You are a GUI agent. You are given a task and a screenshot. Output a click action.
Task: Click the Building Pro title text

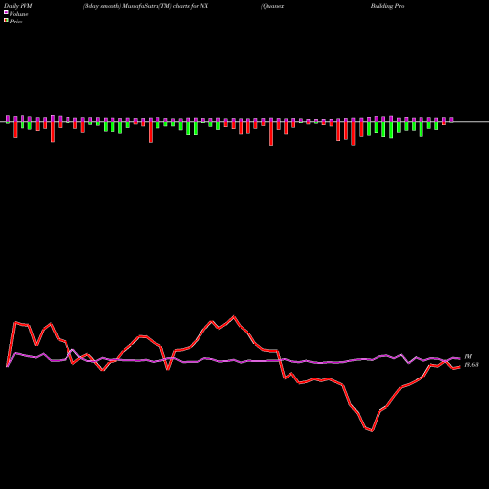(387, 6)
